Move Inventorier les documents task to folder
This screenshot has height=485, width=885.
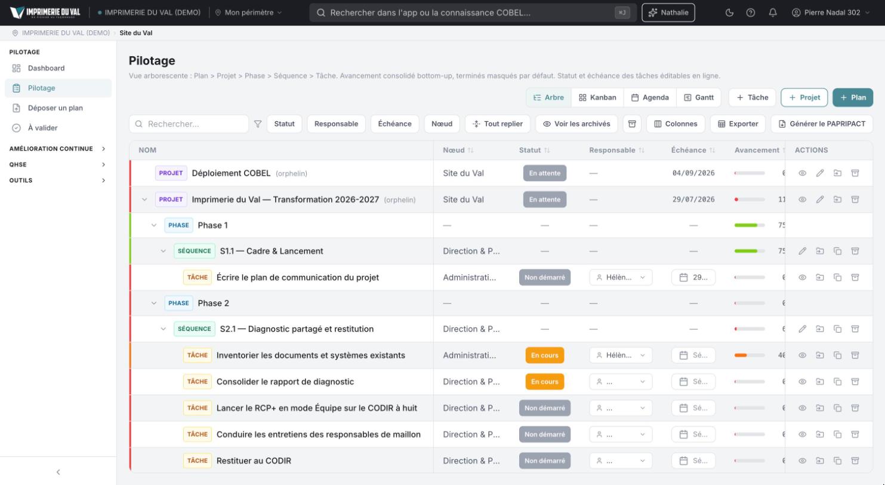tap(820, 355)
